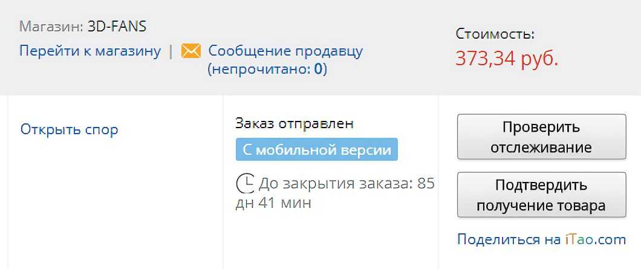Image resolution: width=641 pixels, height=269 pixels.
Task: Click the unread messages count (непрочитано: 0)
Action: pos(267,69)
